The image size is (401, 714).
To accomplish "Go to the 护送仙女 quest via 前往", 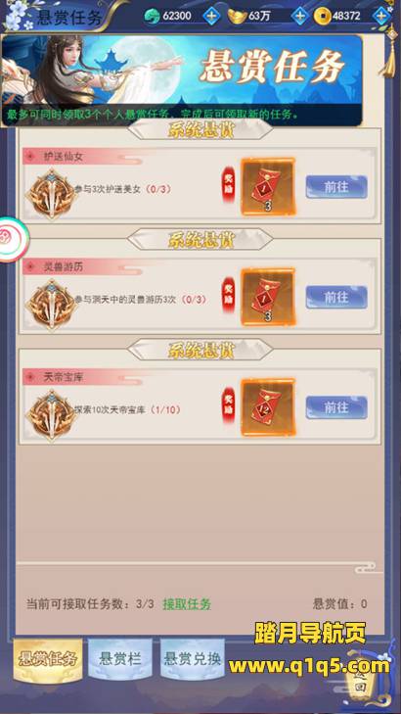I will [336, 187].
